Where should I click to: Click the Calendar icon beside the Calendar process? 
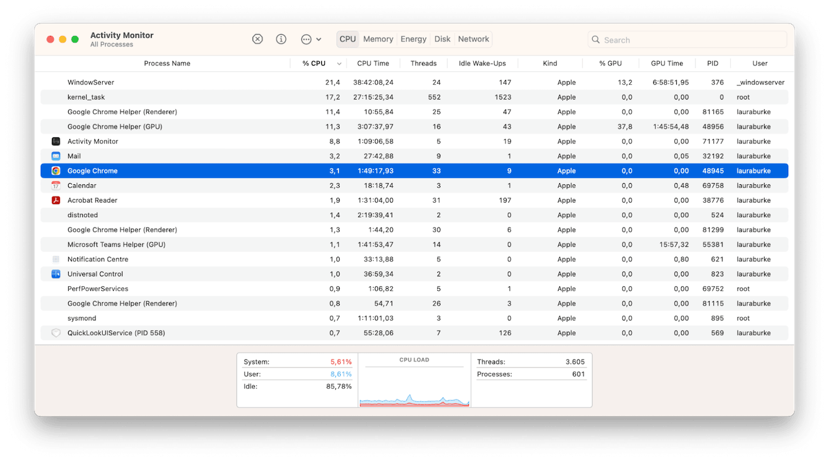[x=56, y=185]
